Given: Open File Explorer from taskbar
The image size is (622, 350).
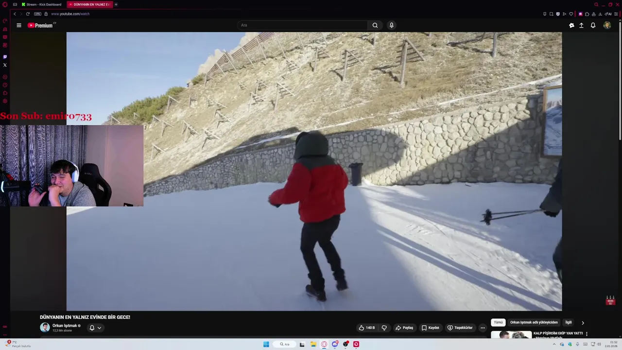Looking at the screenshot, I should point(313,344).
